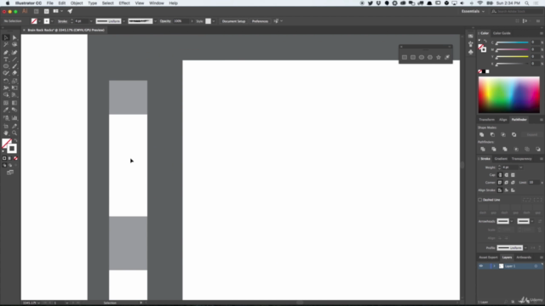Select the Column Graph tool
Image resolution: width=545 pixels, height=306 pixels.
[14, 118]
